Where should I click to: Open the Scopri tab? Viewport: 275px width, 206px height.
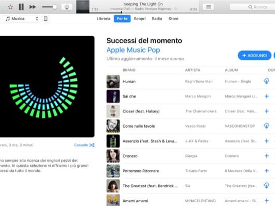click(x=139, y=19)
